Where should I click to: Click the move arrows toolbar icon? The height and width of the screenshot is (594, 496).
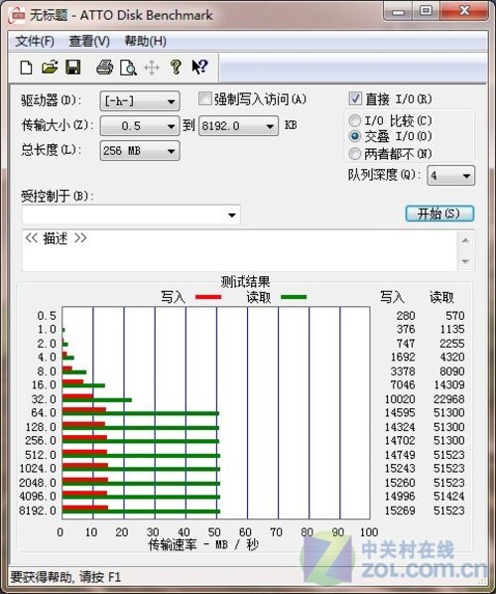[152, 68]
